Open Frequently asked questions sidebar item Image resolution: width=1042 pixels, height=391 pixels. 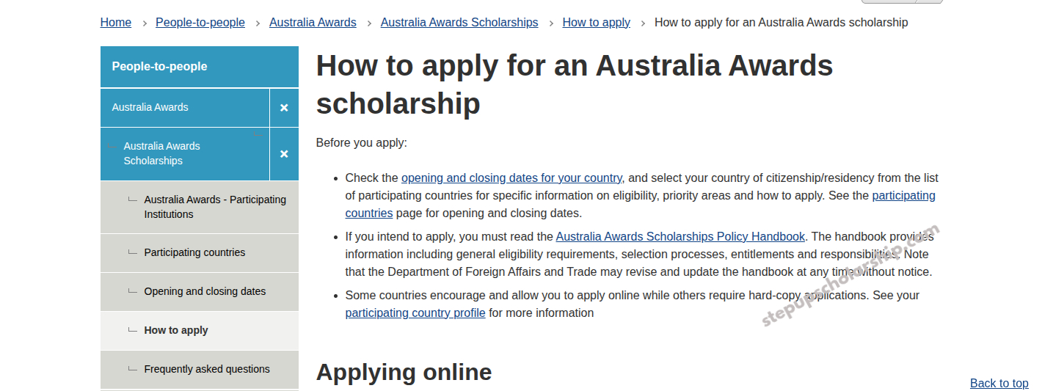pos(207,369)
